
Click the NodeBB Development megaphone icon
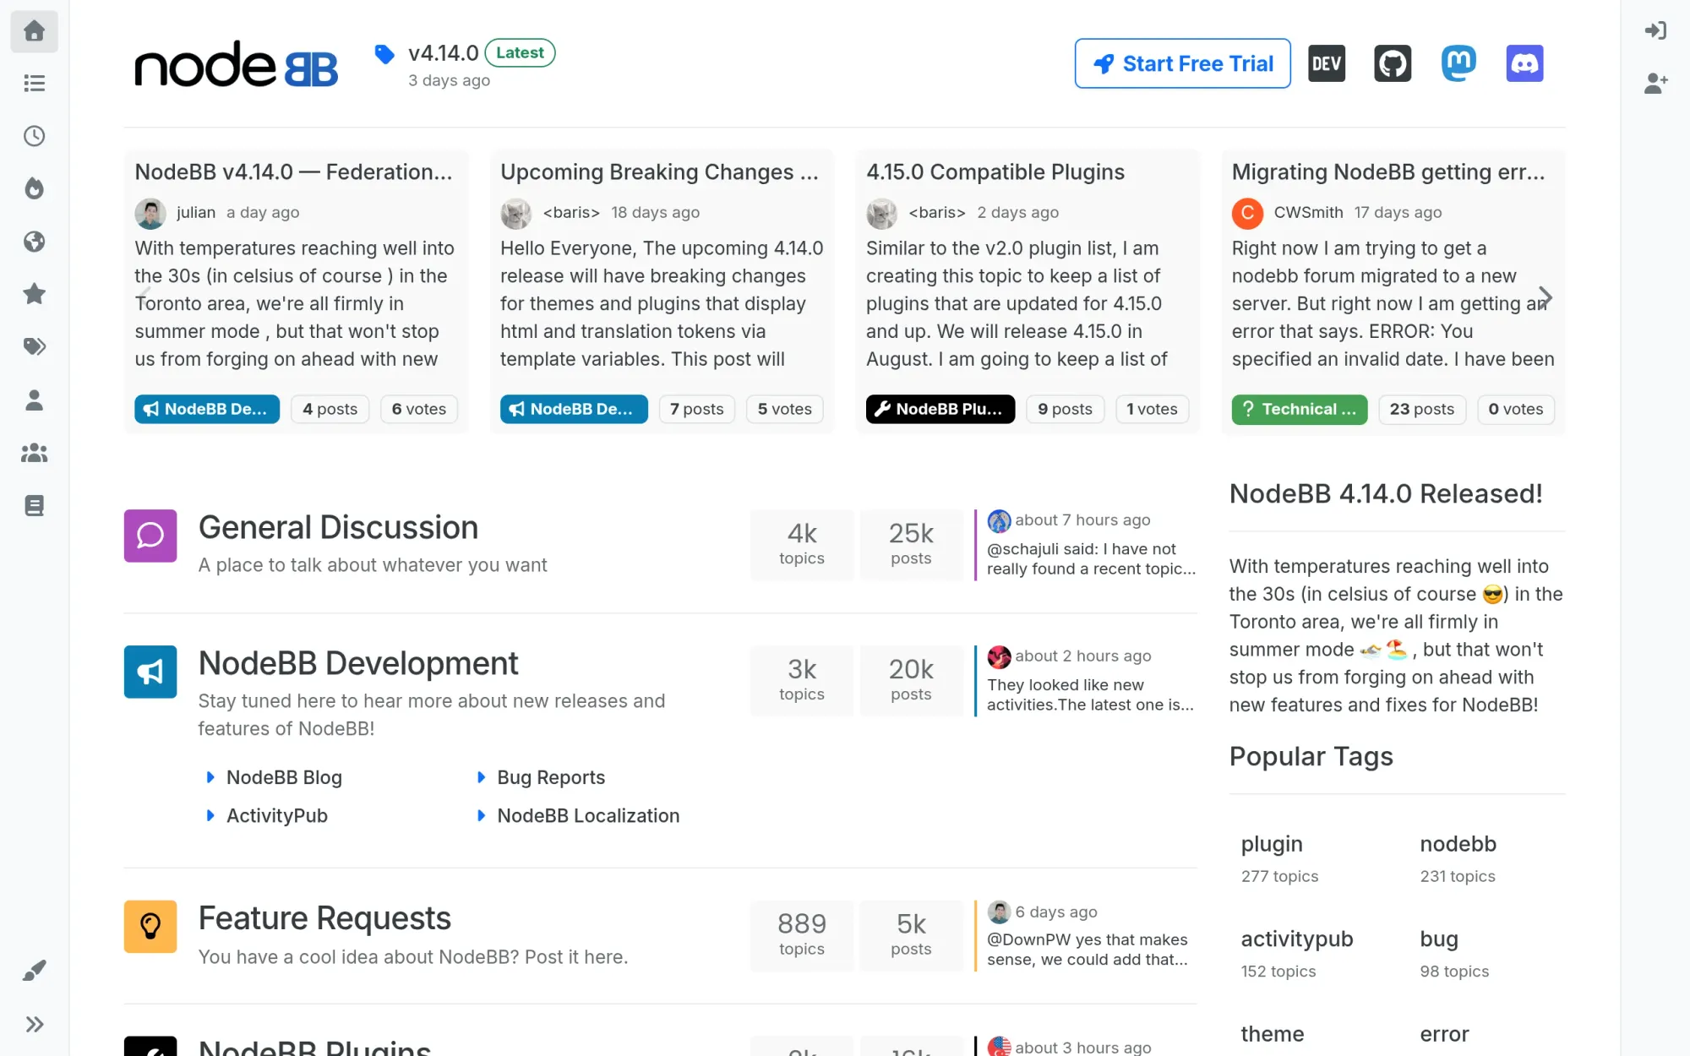(x=150, y=672)
